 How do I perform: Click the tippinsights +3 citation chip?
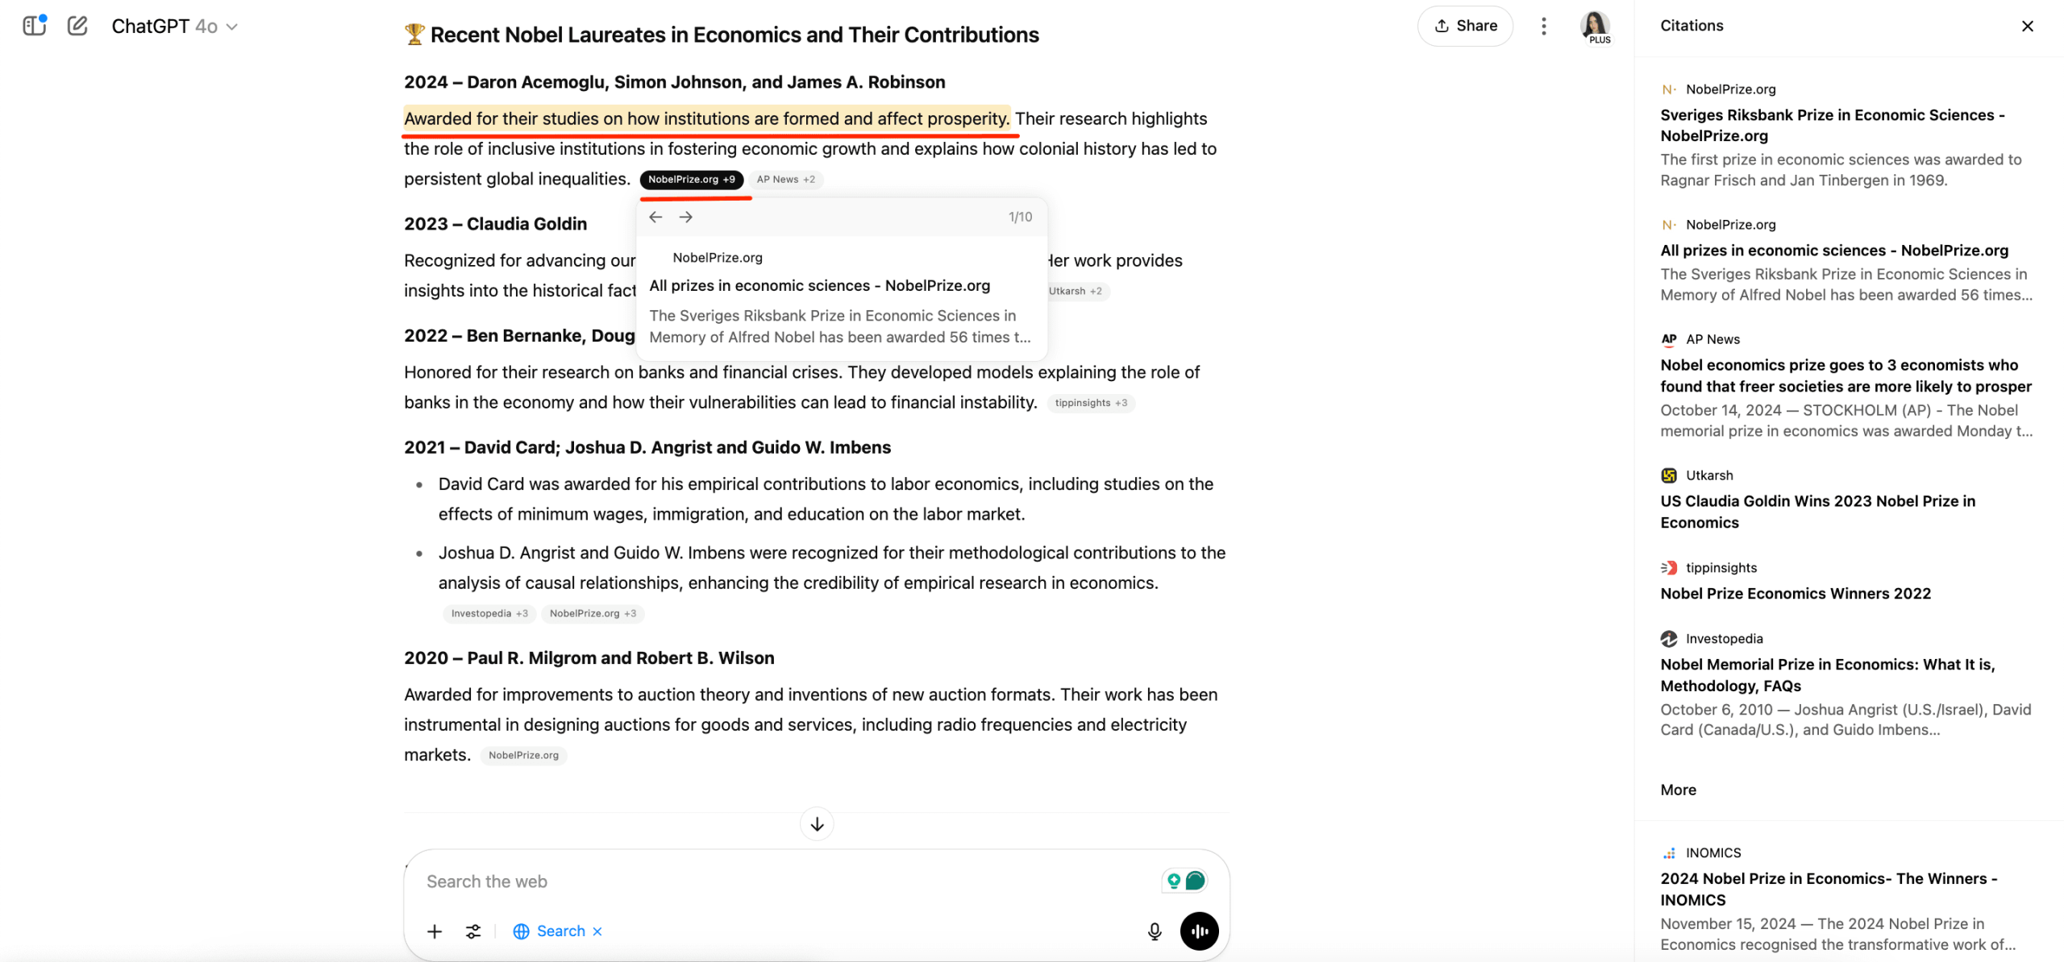pos(1090,403)
